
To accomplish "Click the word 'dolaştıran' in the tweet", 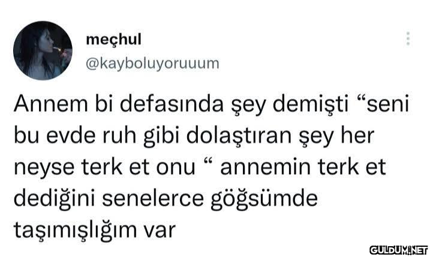I will pos(239,135).
